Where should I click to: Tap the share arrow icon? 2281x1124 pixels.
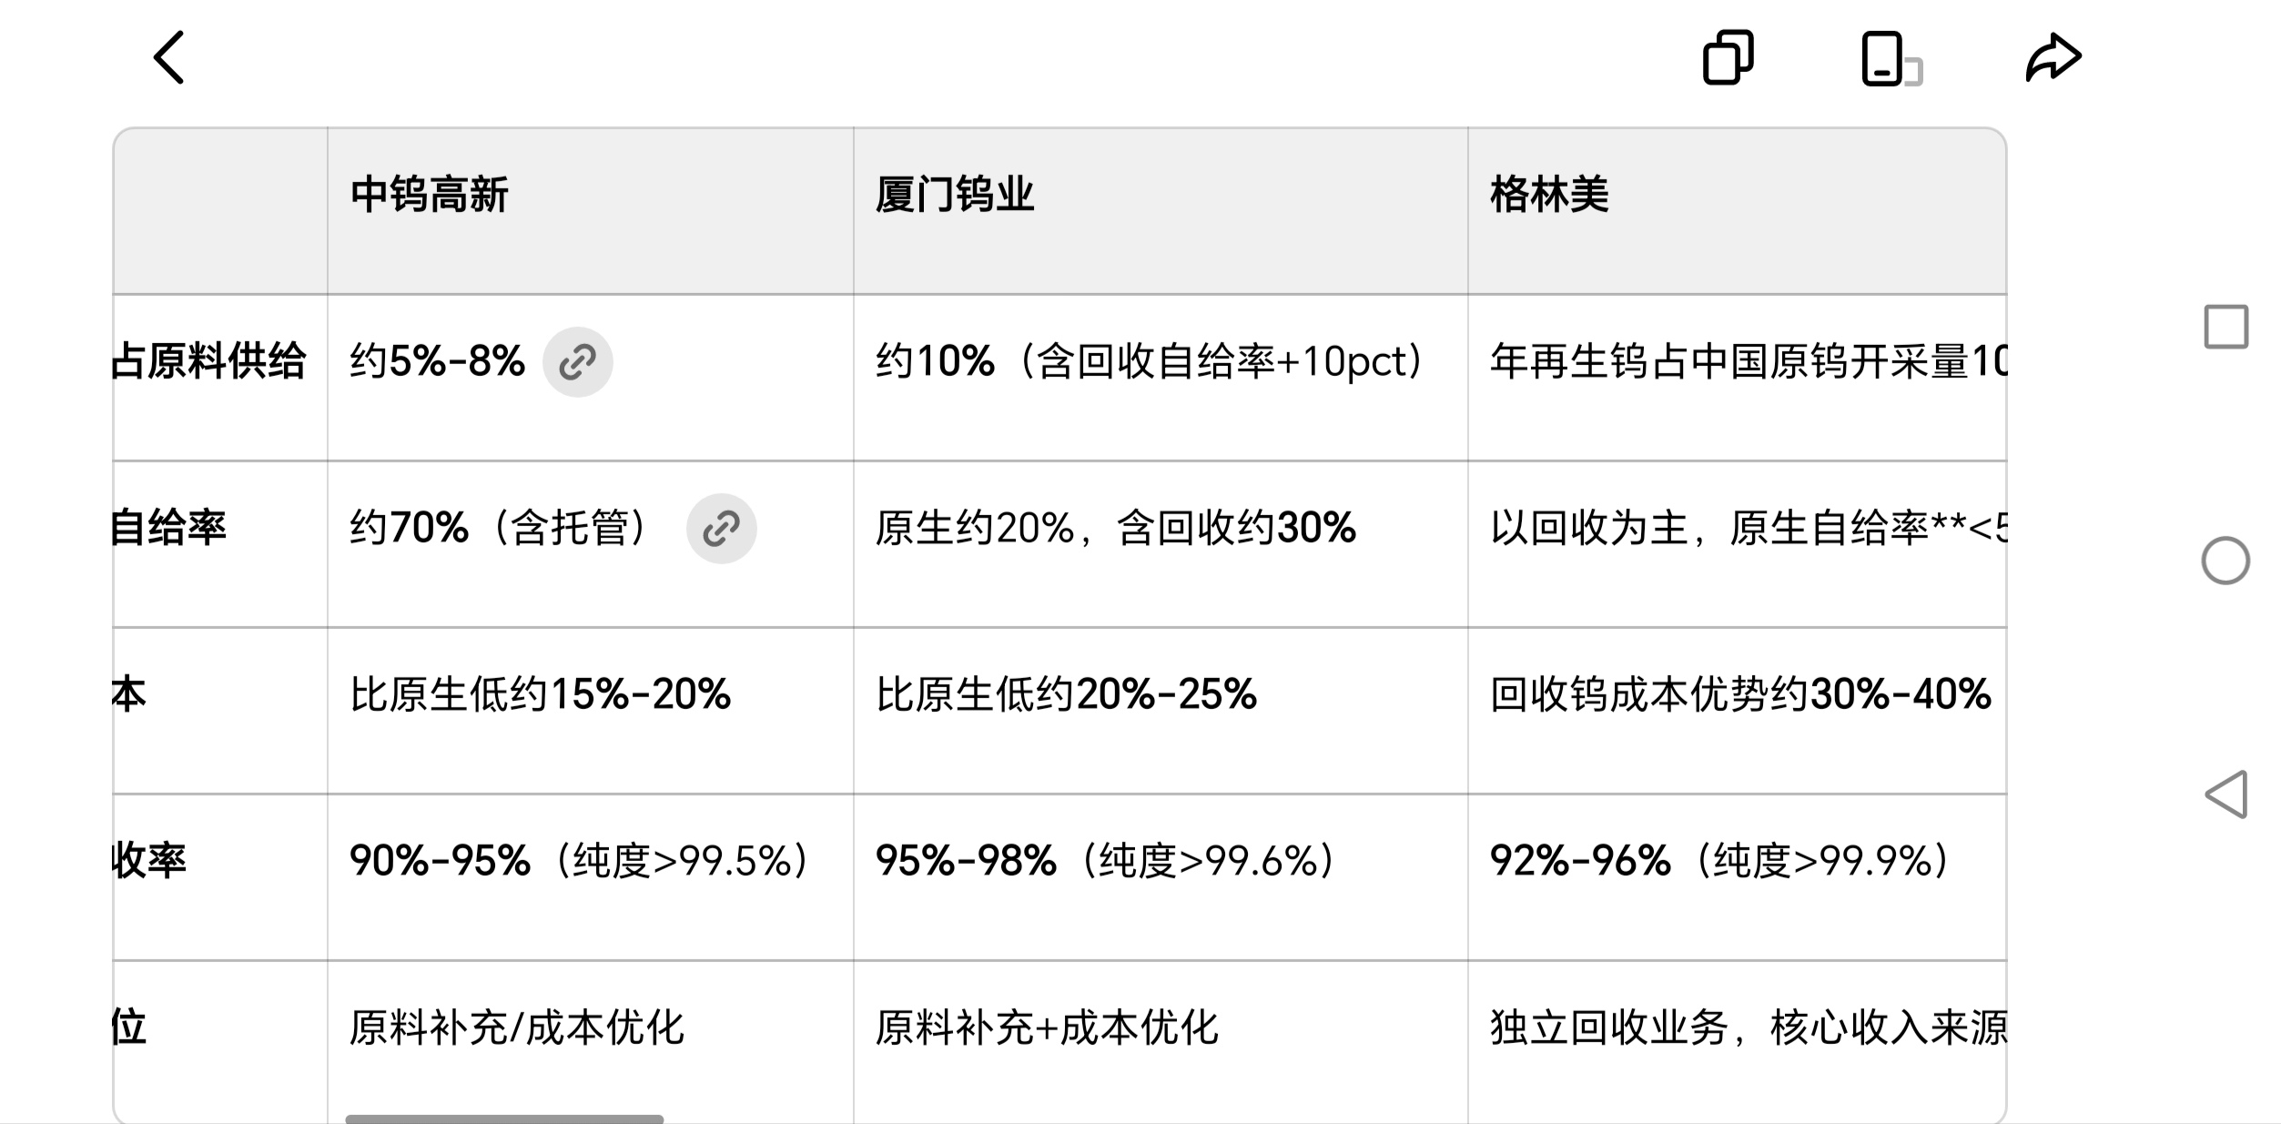[x=2053, y=59]
